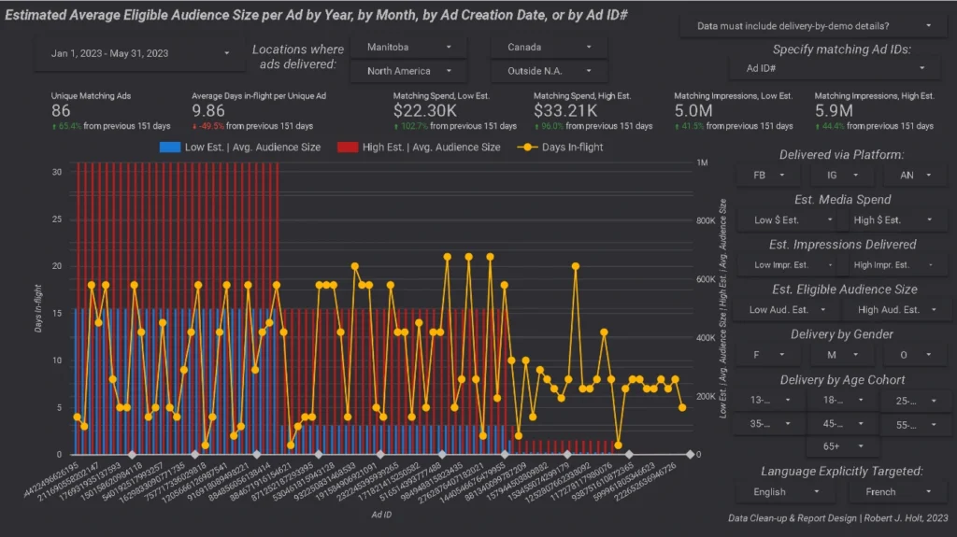Open the Canada country filter
957x537 pixels.
(x=548, y=47)
